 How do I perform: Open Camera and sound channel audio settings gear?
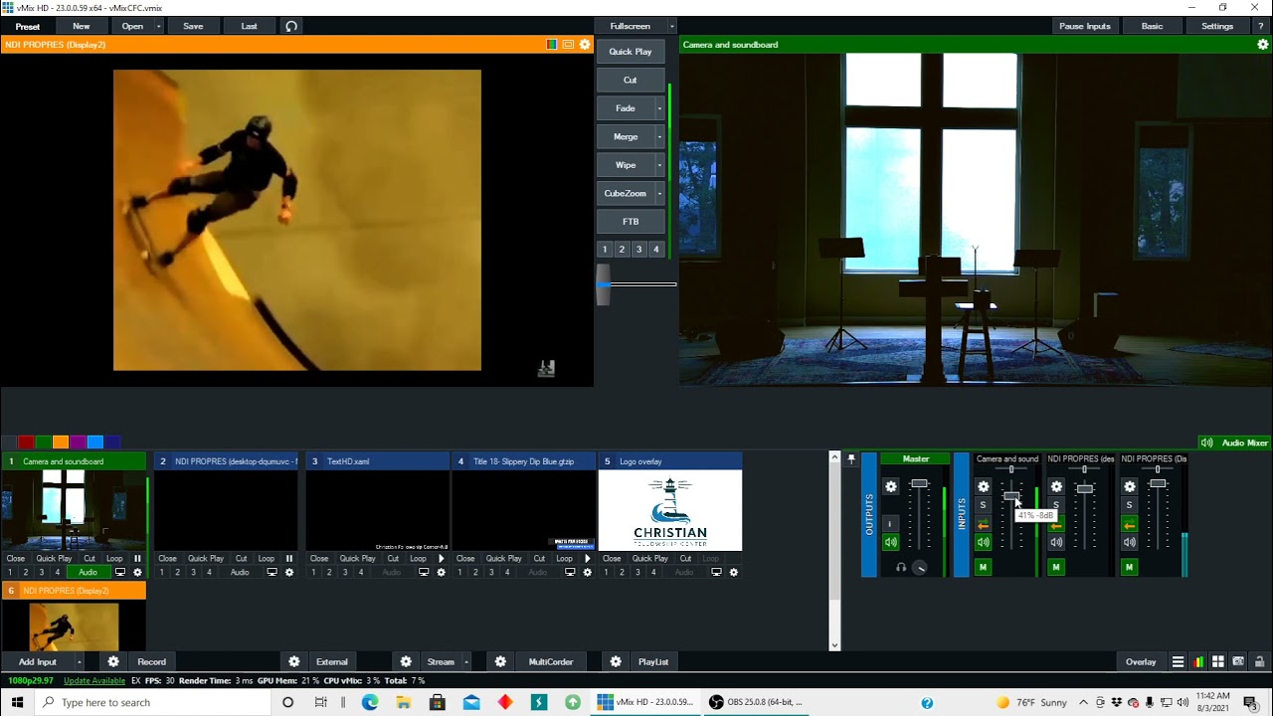coord(984,486)
